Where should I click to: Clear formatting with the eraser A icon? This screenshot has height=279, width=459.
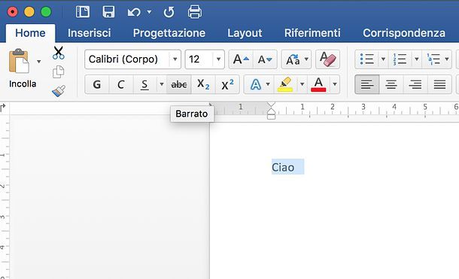point(328,59)
